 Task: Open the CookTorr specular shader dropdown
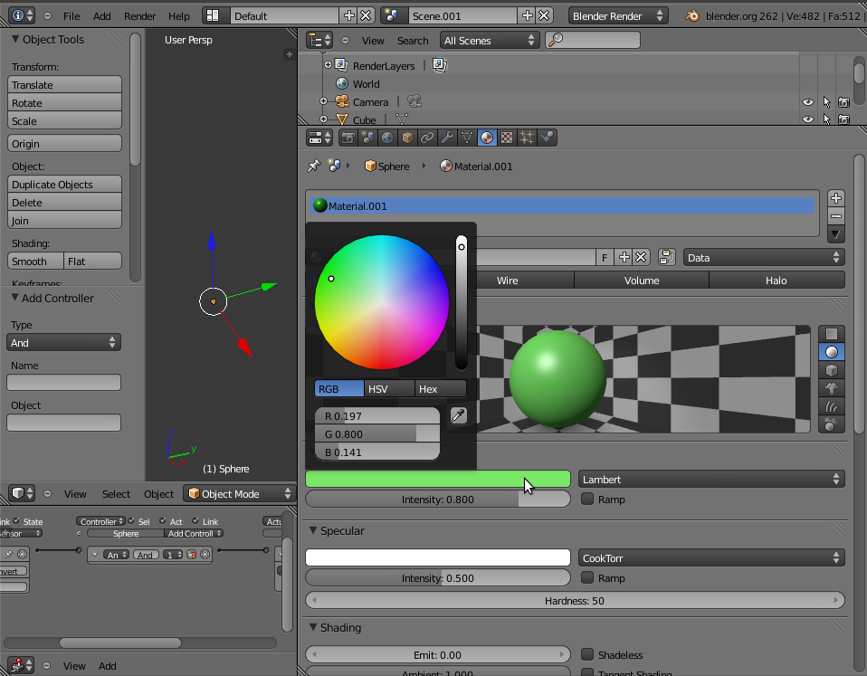tap(712, 557)
